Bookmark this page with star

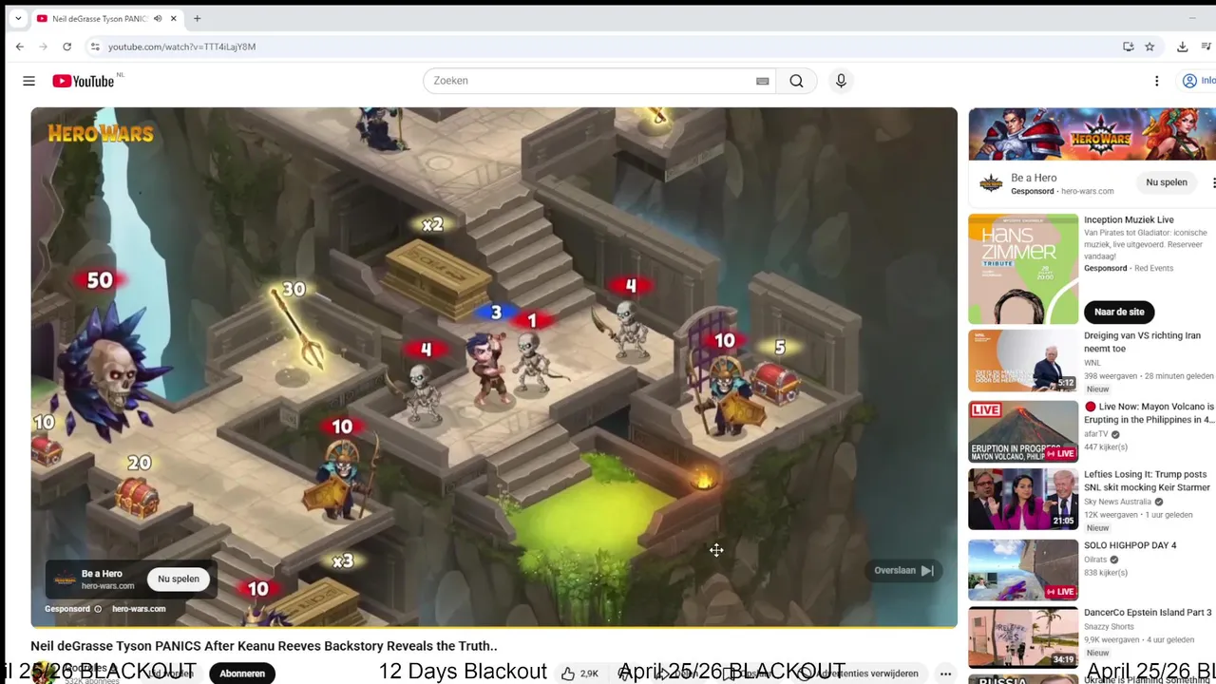pos(1149,47)
